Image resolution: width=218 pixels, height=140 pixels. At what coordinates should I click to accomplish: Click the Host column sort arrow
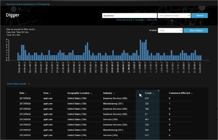coord(50,93)
